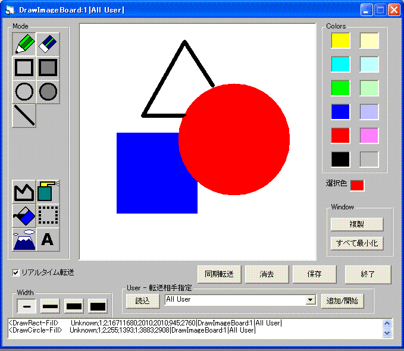This screenshot has width=404, height=351.
Task: Select the polygon line tool
Action: click(24, 192)
